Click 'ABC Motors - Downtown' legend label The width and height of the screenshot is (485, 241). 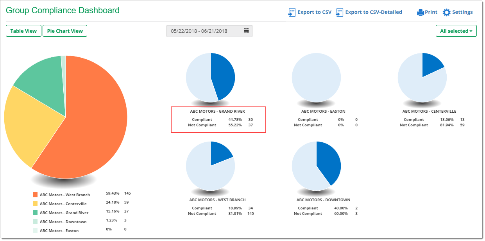click(63, 222)
